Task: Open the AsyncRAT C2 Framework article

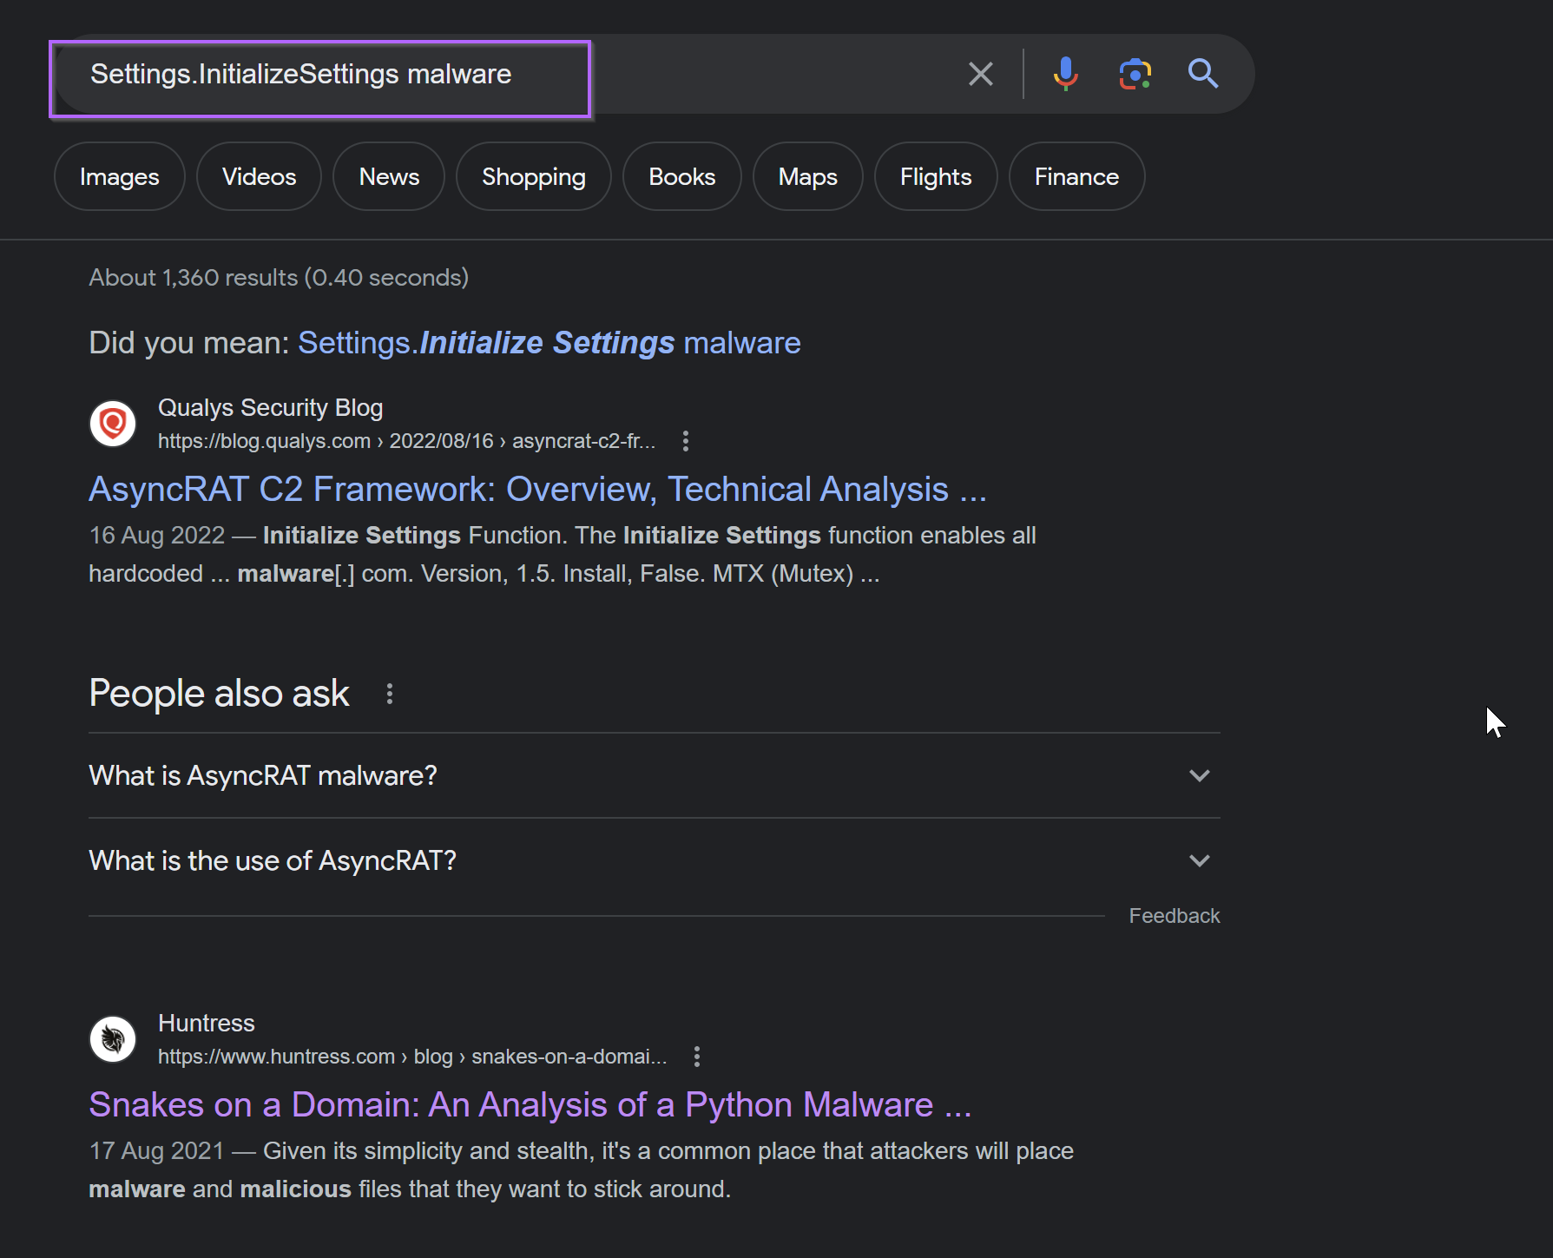Action: coord(536,489)
